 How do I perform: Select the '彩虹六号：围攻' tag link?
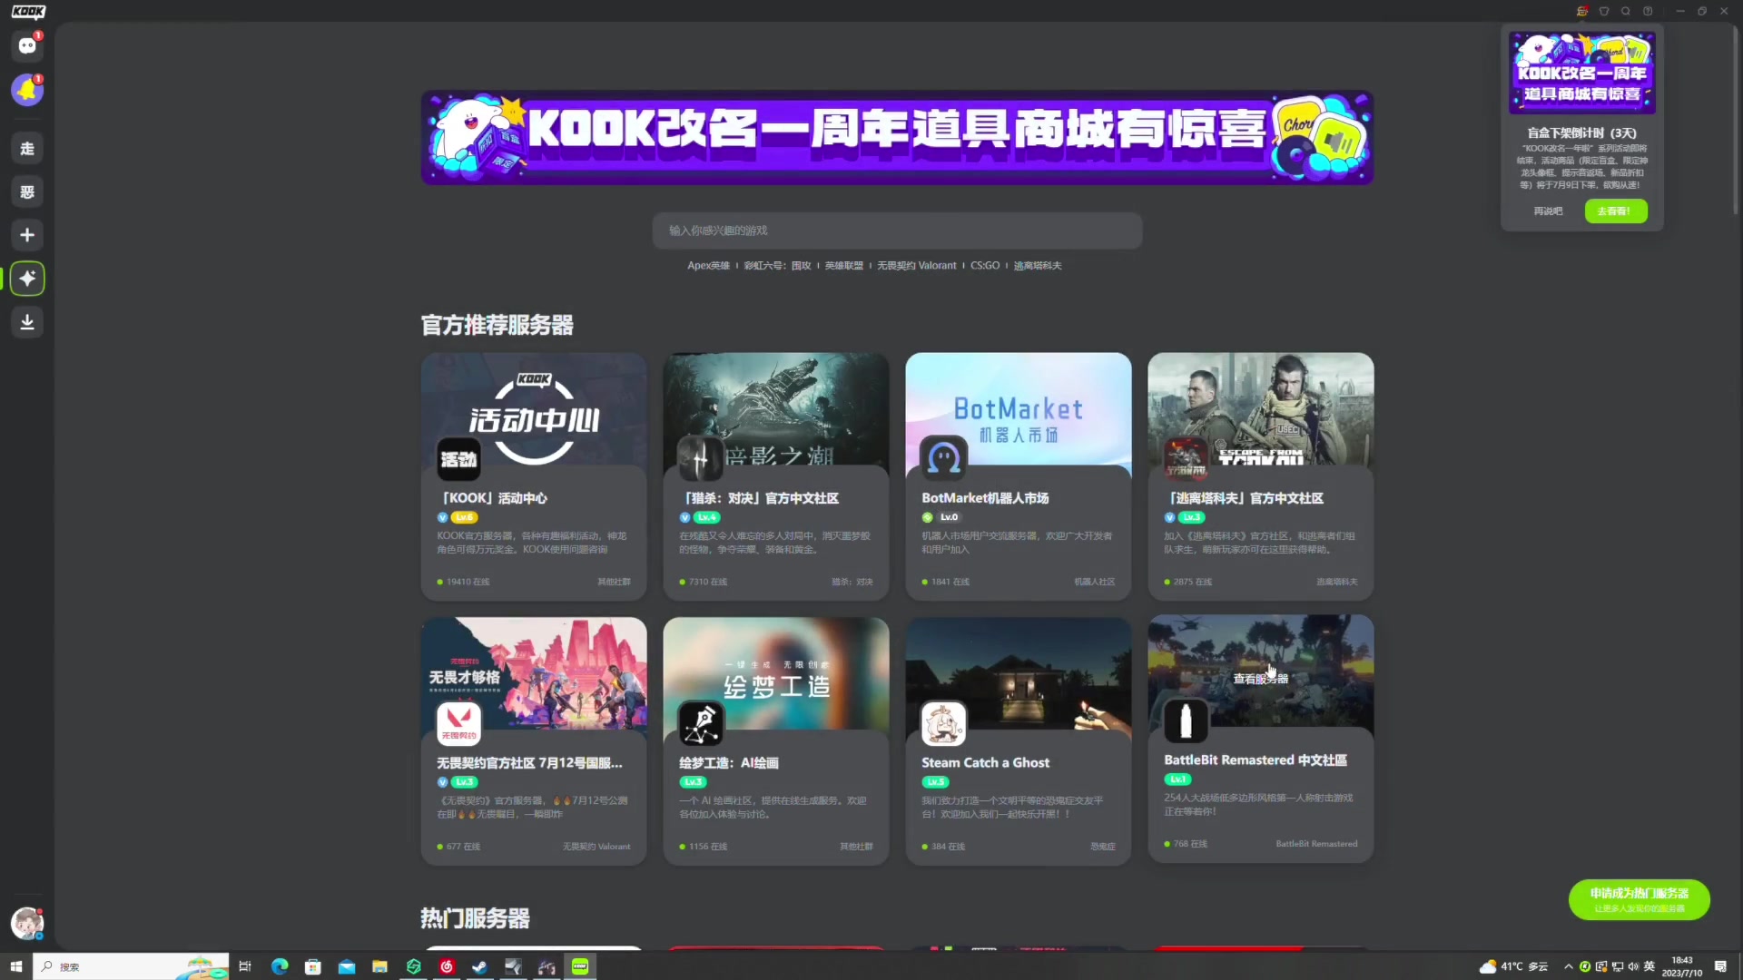pos(777,266)
